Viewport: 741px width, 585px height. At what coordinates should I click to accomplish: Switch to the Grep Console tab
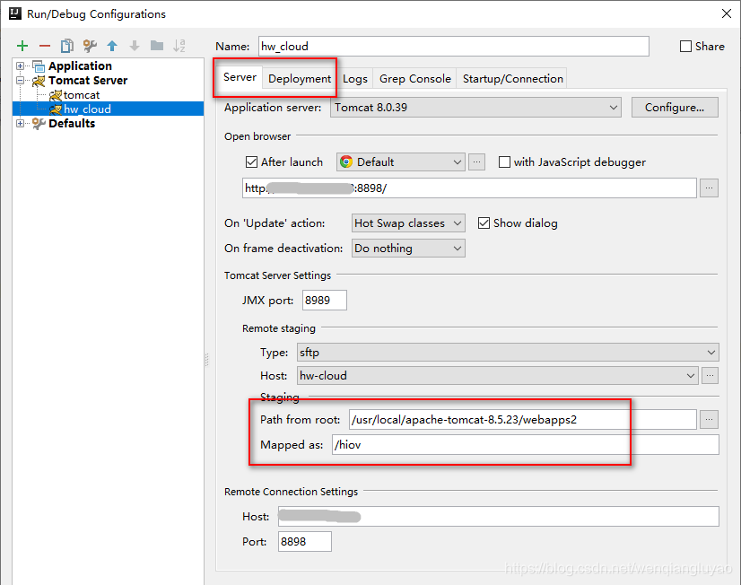click(x=415, y=78)
